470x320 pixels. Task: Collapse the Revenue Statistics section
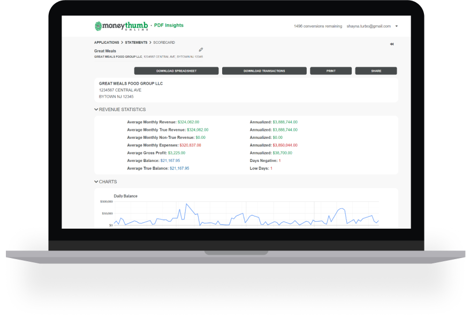(x=96, y=110)
